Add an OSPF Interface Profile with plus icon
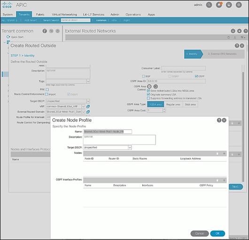This screenshot has width=249, height=240. pyautogui.click(x=224, y=180)
